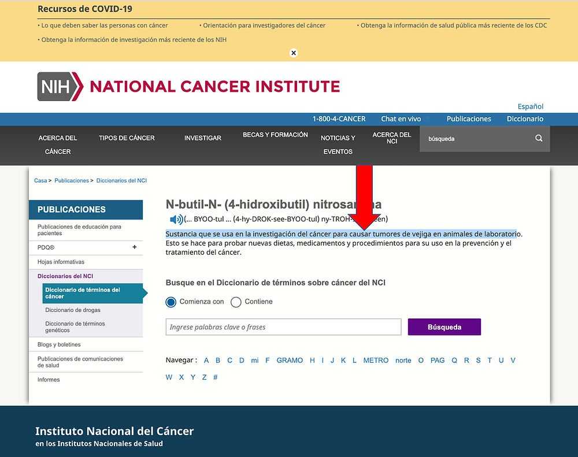578x457 pixels.
Task: Open Diccionario de drogas in sidebar
Action: pyautogui.click(x=73, y=310)
